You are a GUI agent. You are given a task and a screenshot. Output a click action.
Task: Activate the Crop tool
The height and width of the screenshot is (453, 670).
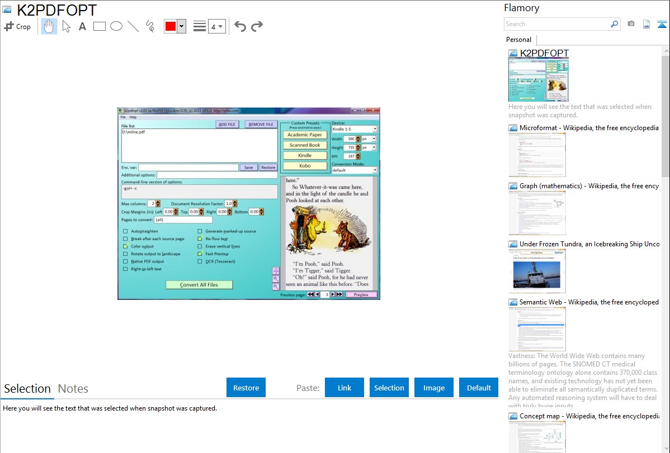17,26
